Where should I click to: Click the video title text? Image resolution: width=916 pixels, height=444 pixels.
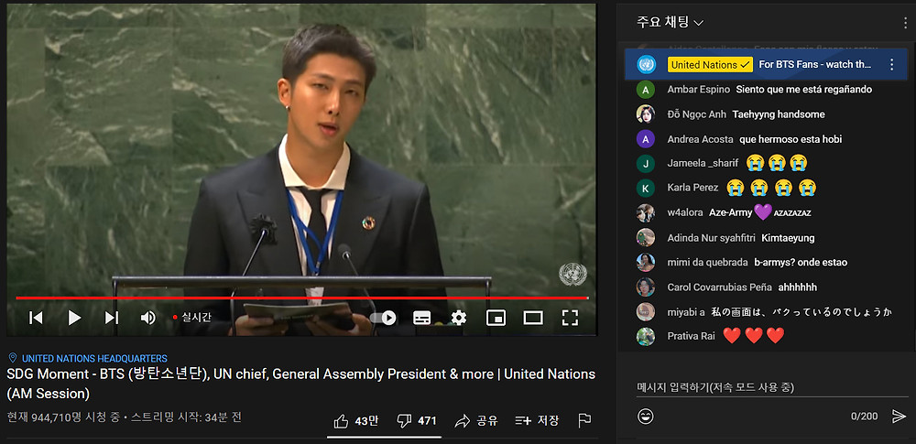point(300,384)
